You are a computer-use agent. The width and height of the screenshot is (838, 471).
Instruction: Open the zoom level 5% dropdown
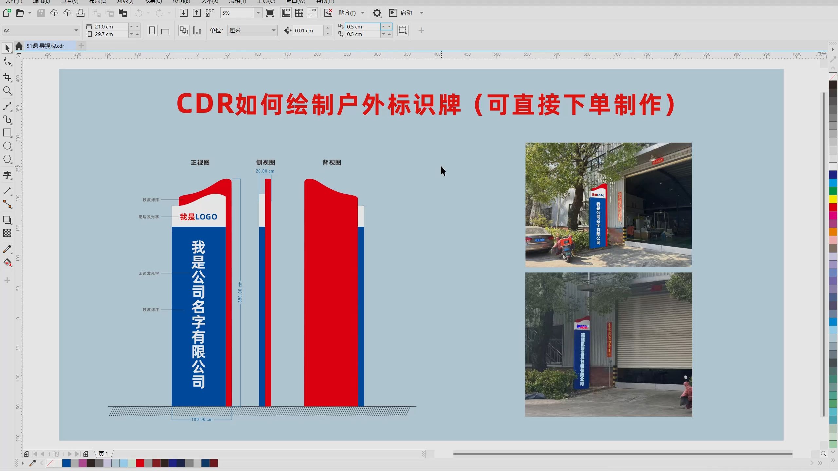point(258,13)
